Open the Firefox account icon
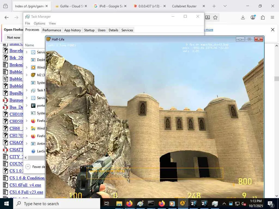Screen dimensions: 279x209 253,17
